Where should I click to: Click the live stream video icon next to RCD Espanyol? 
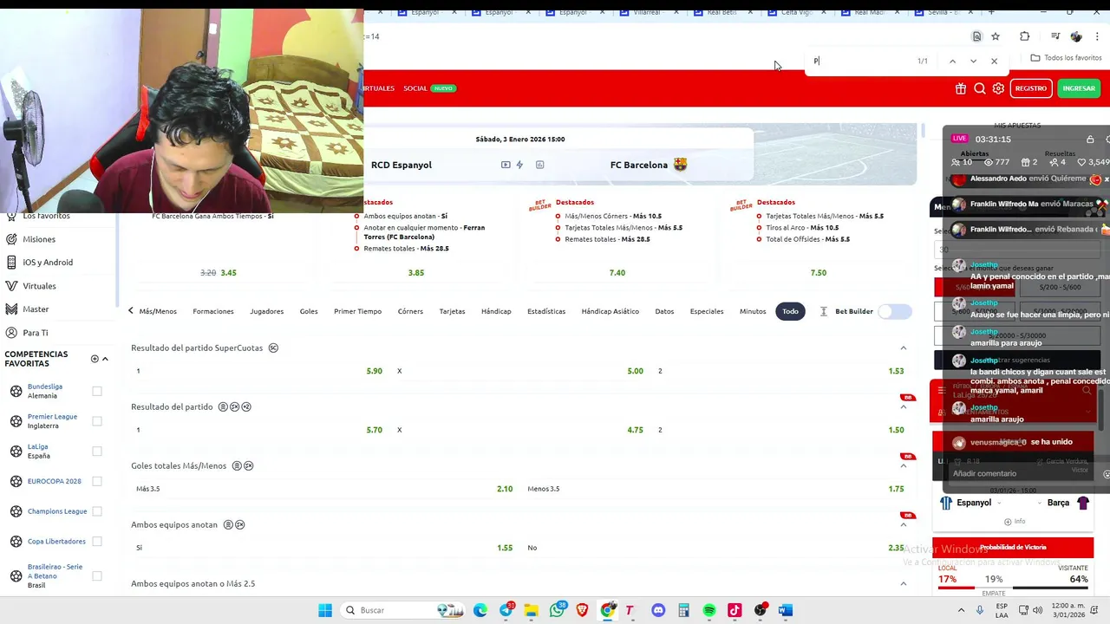point(506,165)
